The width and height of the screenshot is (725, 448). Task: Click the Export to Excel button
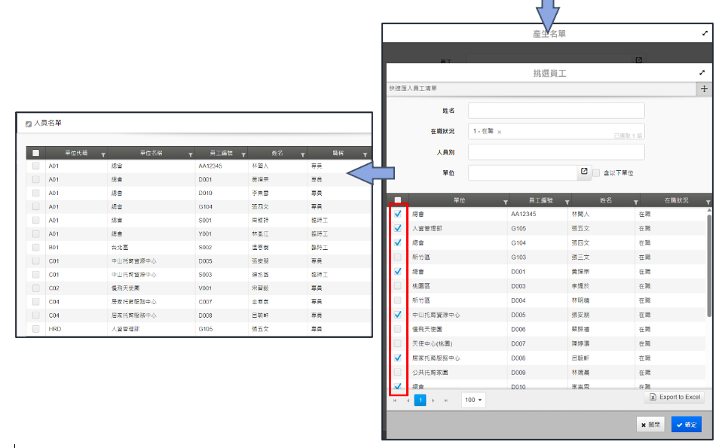coord(675,397)
